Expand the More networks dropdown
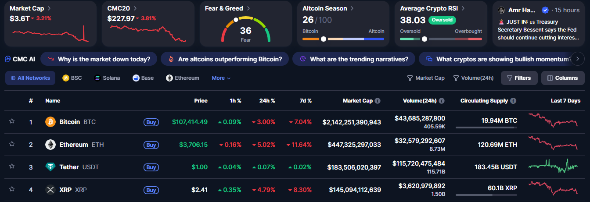The height and width of the screenshot is (202, 590). [221, 78]
